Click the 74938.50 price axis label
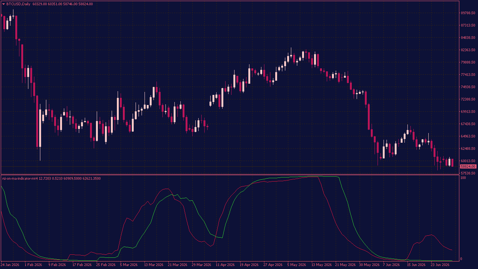The width and height of the screenshot is (478, 269). pyautogui.click(x=468, y=87)
